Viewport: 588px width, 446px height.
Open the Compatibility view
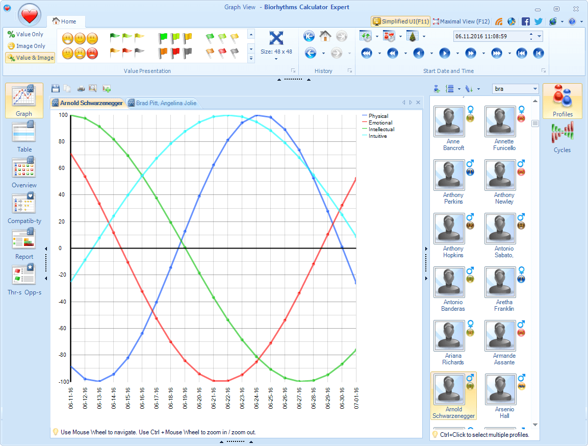coord(24,208)
